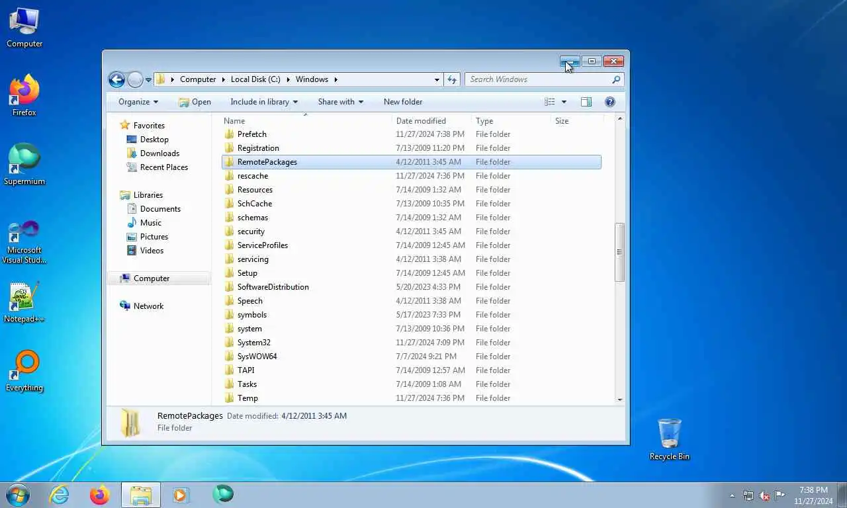Expand the address bar previous locations dropdown
Image resolution: width=847 pixels, height=508 pixels.
(x=437, y=79)
